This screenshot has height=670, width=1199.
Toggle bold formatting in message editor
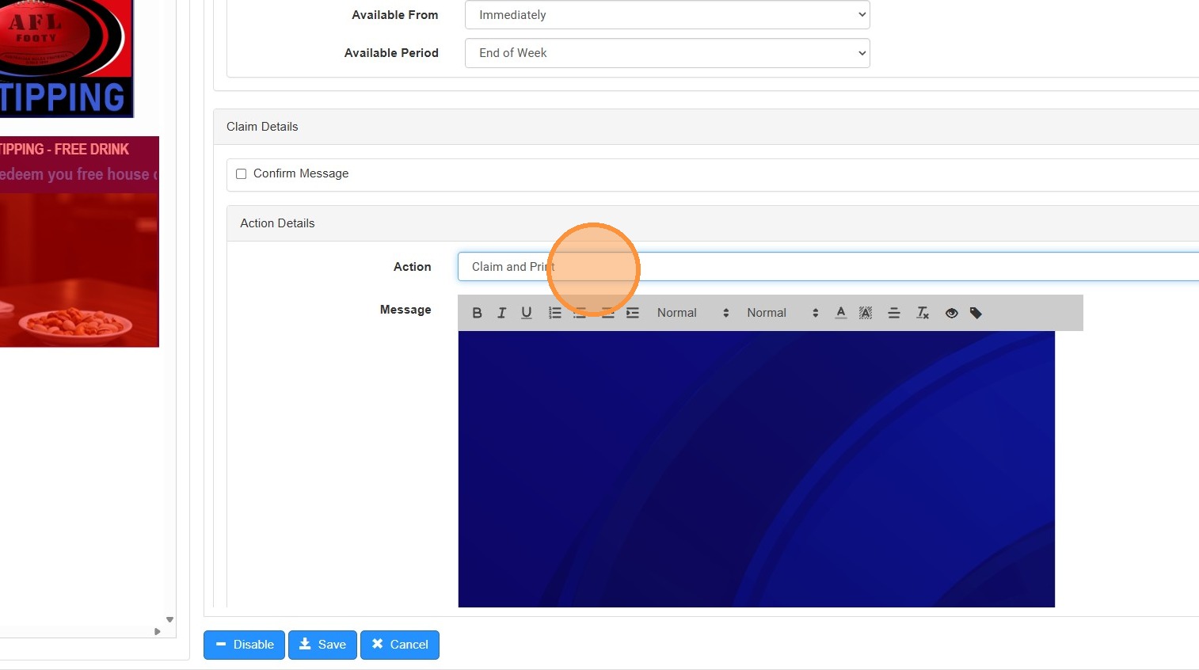coord(477,313)
